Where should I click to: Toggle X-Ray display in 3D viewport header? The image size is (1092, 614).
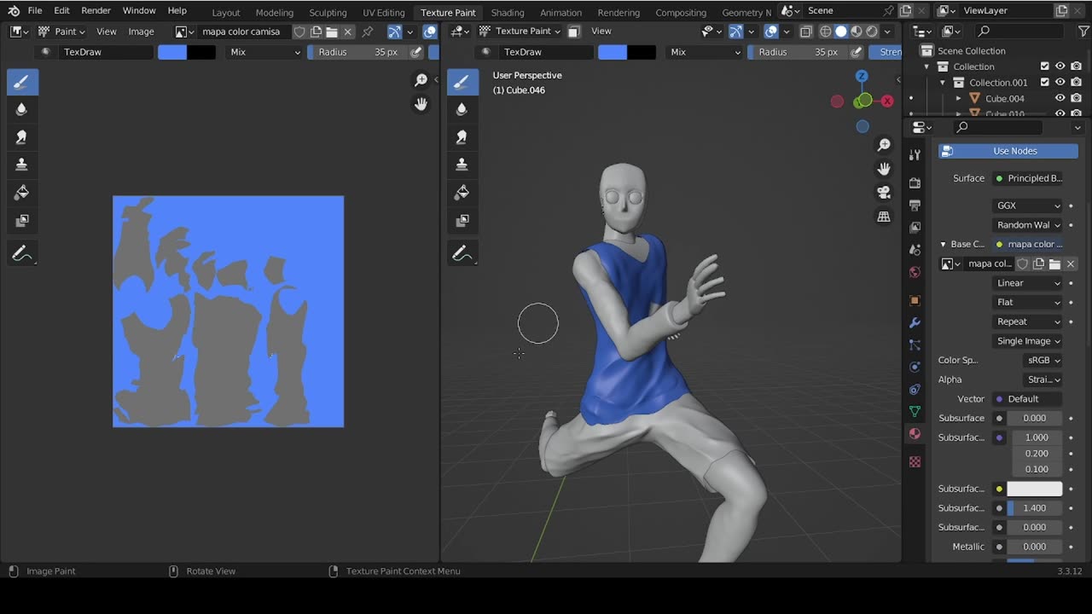click(x=806, y=32)
